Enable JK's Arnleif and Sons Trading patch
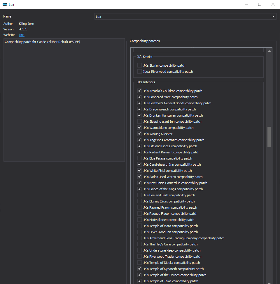The width and height of the screenshot is (280, 284). tap(139, 238)
